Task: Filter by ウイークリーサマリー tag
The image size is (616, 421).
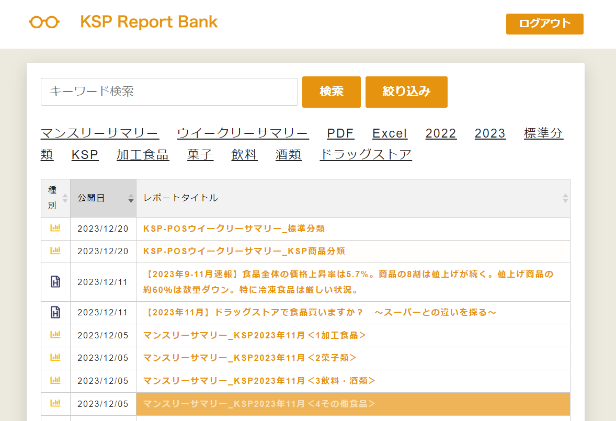Action: 243,133
